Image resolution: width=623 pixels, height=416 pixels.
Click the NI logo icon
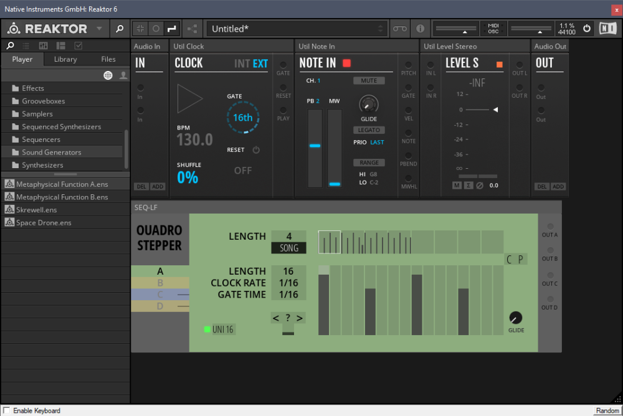607,29
